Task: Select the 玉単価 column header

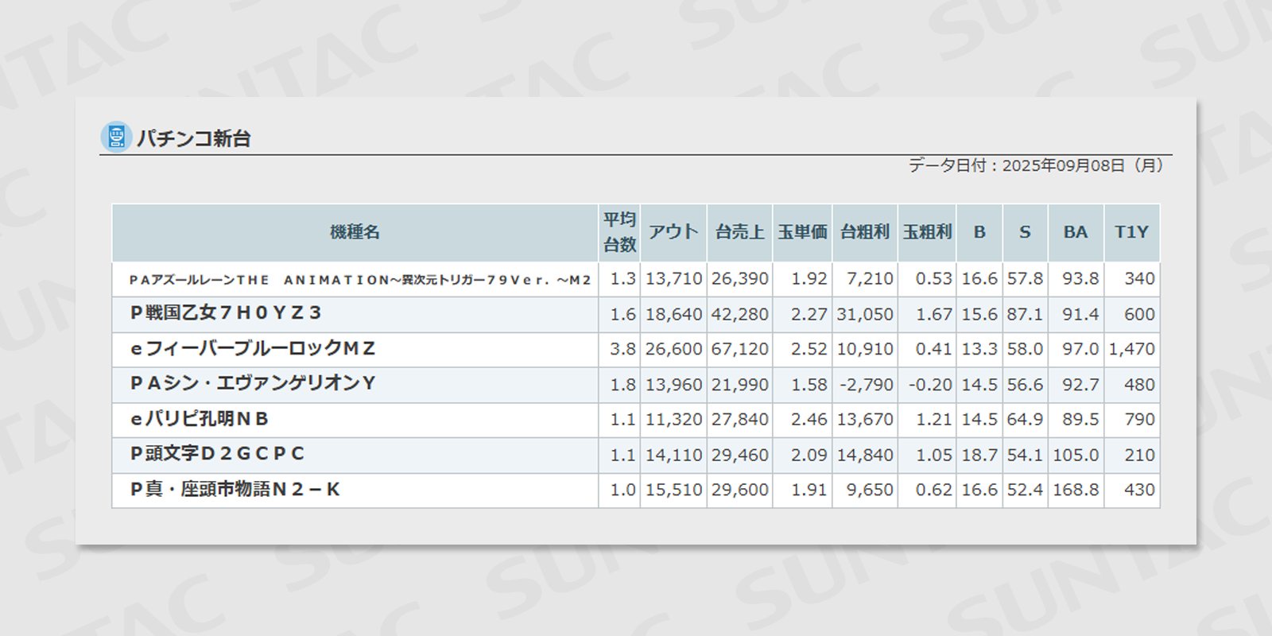Action: pos(802,232)
